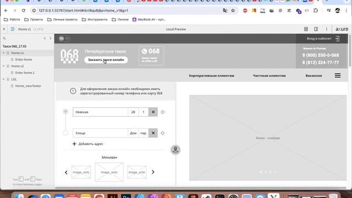
Task: Click into the Улица street field
Action: point(100,133)
